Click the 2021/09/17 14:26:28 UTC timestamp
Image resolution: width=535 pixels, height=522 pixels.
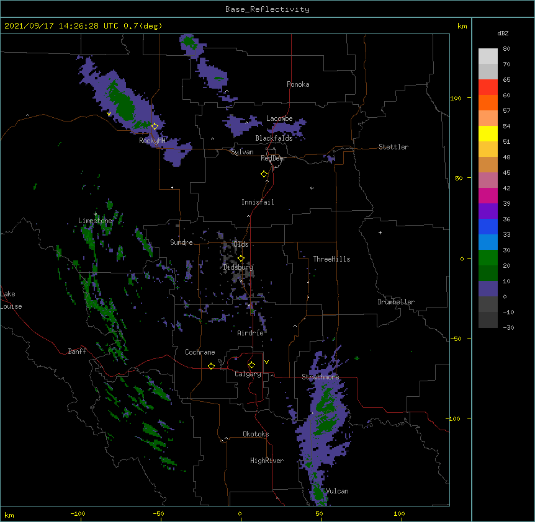click(x=61, y=26)
